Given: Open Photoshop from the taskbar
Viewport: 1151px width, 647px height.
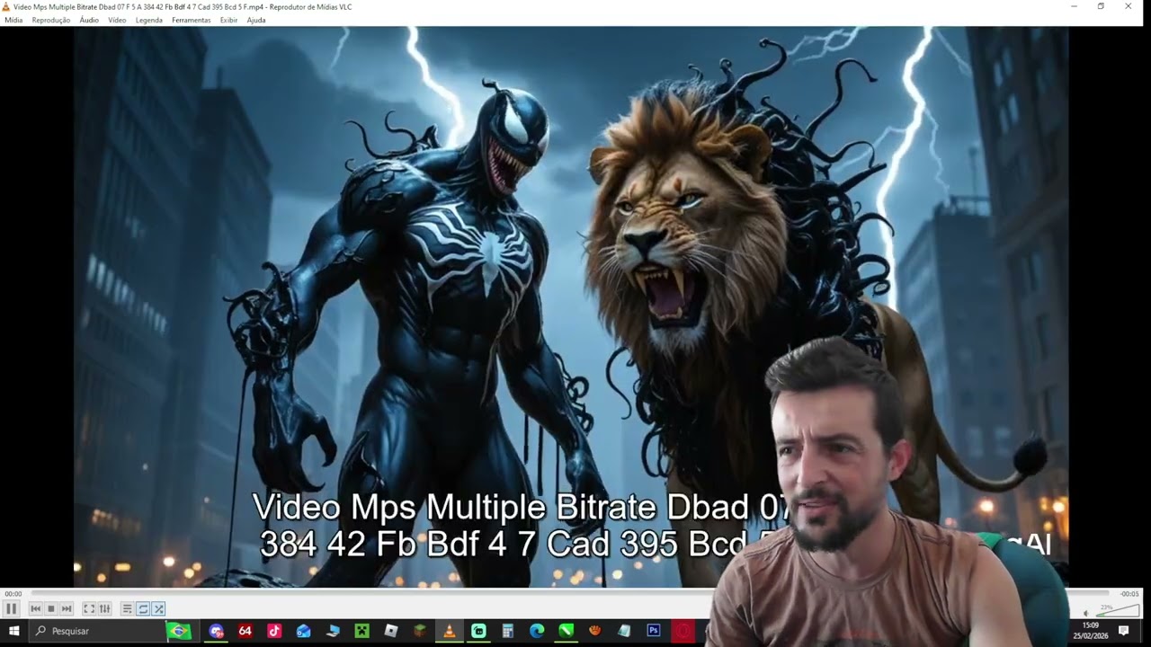Looking at the screenshot, I should [654, 631].
